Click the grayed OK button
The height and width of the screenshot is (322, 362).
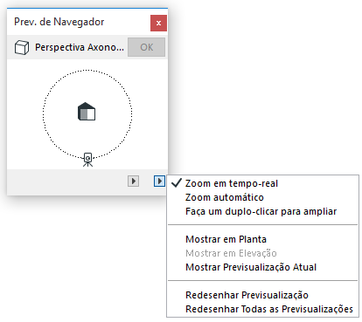pos(146,47)
